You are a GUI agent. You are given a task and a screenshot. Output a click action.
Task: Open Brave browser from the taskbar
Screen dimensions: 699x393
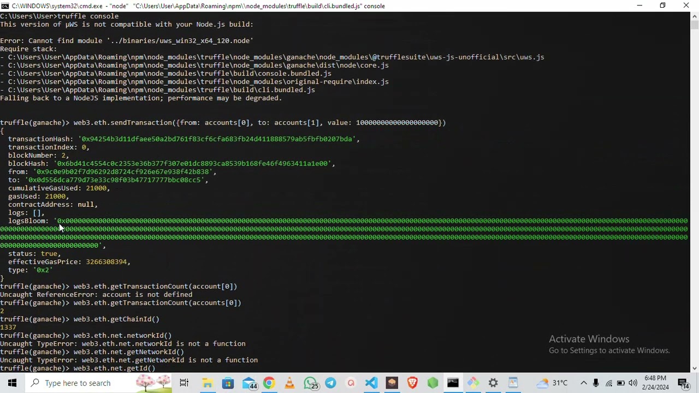pyautogui.click(x=412, y=383)
